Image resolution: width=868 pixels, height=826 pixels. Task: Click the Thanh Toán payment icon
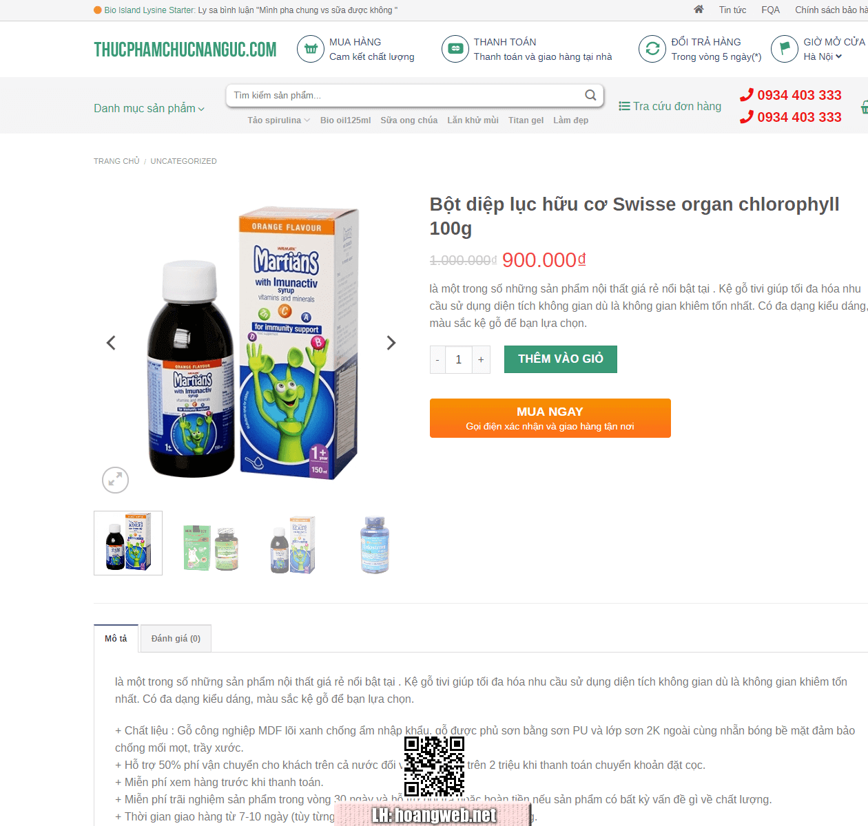(455, 49)
